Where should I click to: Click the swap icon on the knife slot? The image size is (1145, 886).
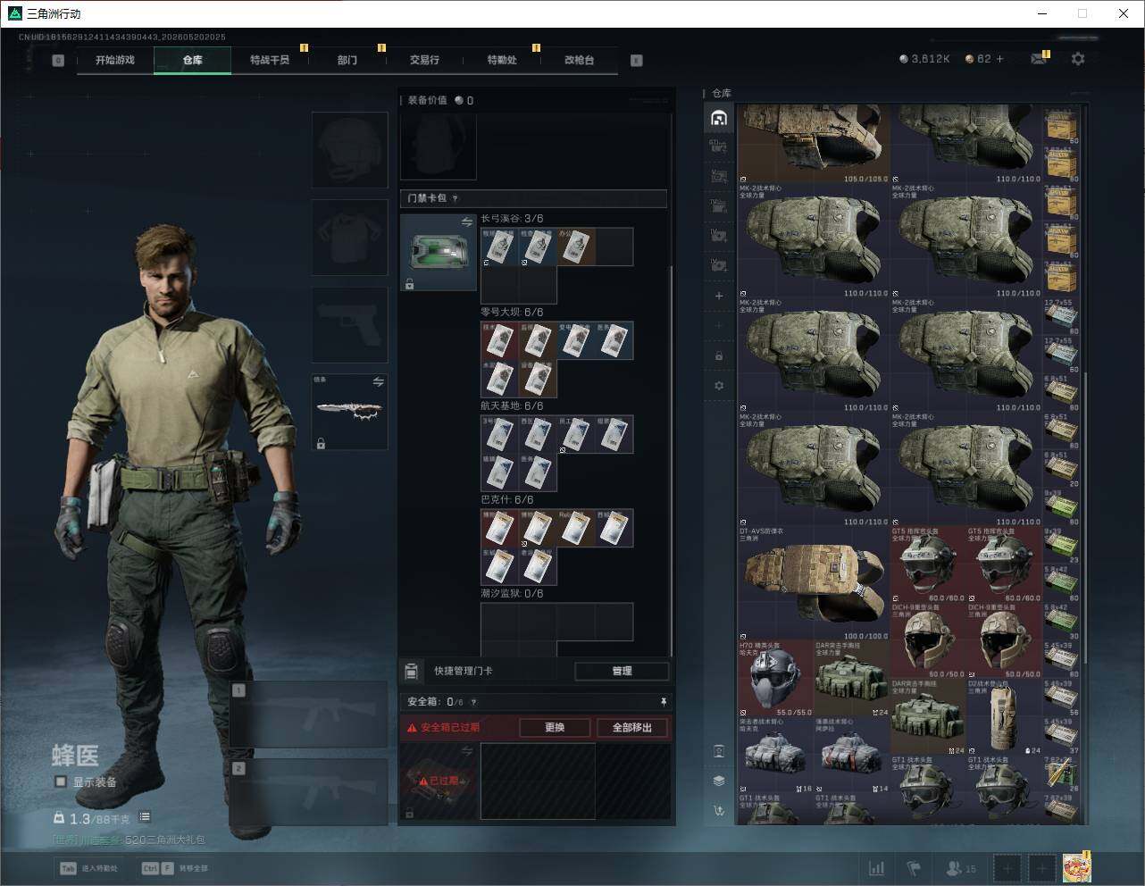tap(378, 382)
